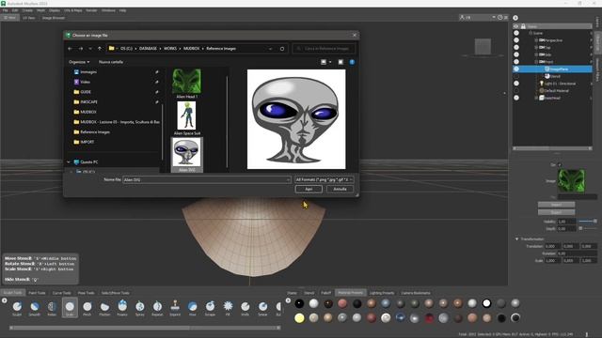Image resolution: width=602 pixels, height=338 pixels.
Task: Toggle visibility of Stencil item
Action: [x=516, y=76]
